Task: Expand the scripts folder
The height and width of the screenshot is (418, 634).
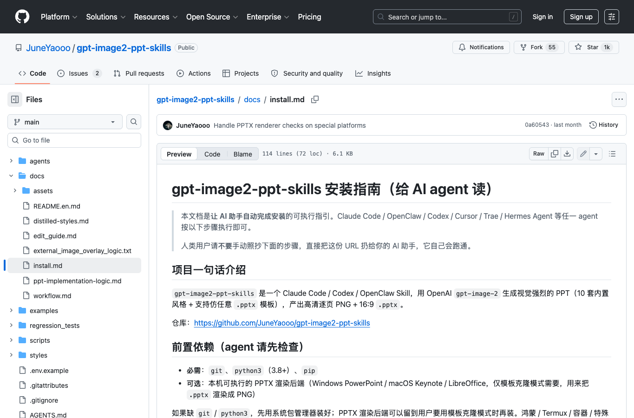Action: (x=11, y=340)
